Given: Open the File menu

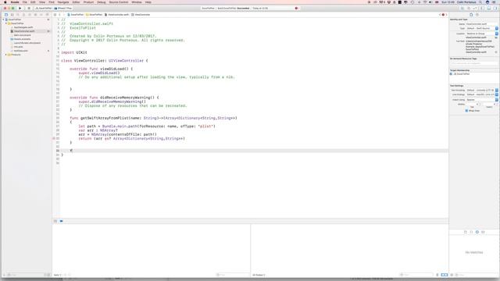Looking at the screenshot, I should (x=24, y=2).
